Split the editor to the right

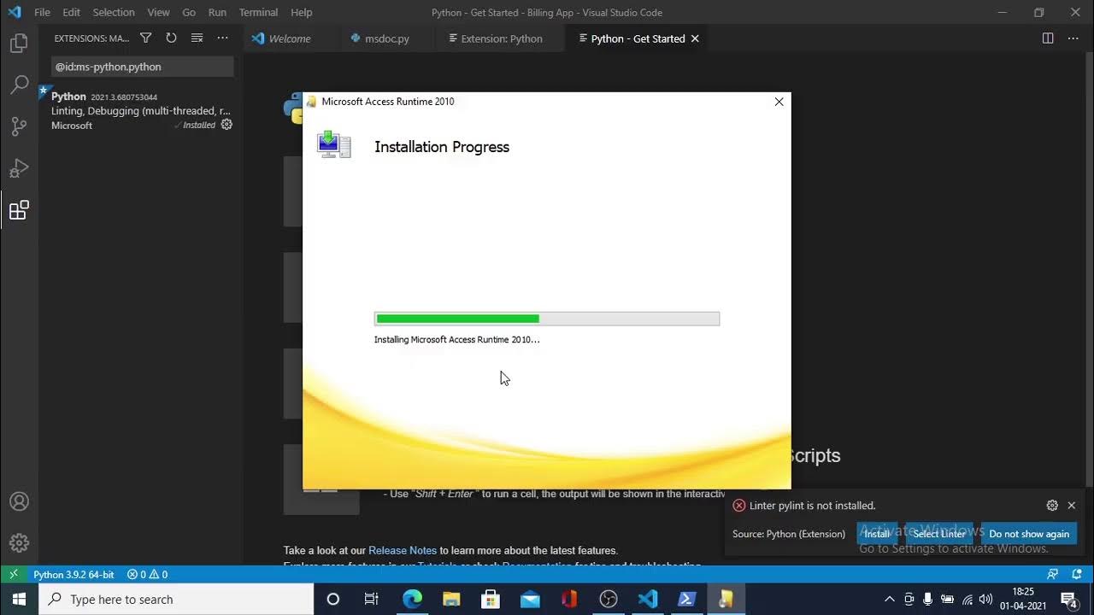[x=1048, y=38]
